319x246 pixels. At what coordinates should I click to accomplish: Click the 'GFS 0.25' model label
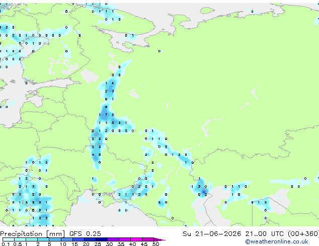pos(85,234)
